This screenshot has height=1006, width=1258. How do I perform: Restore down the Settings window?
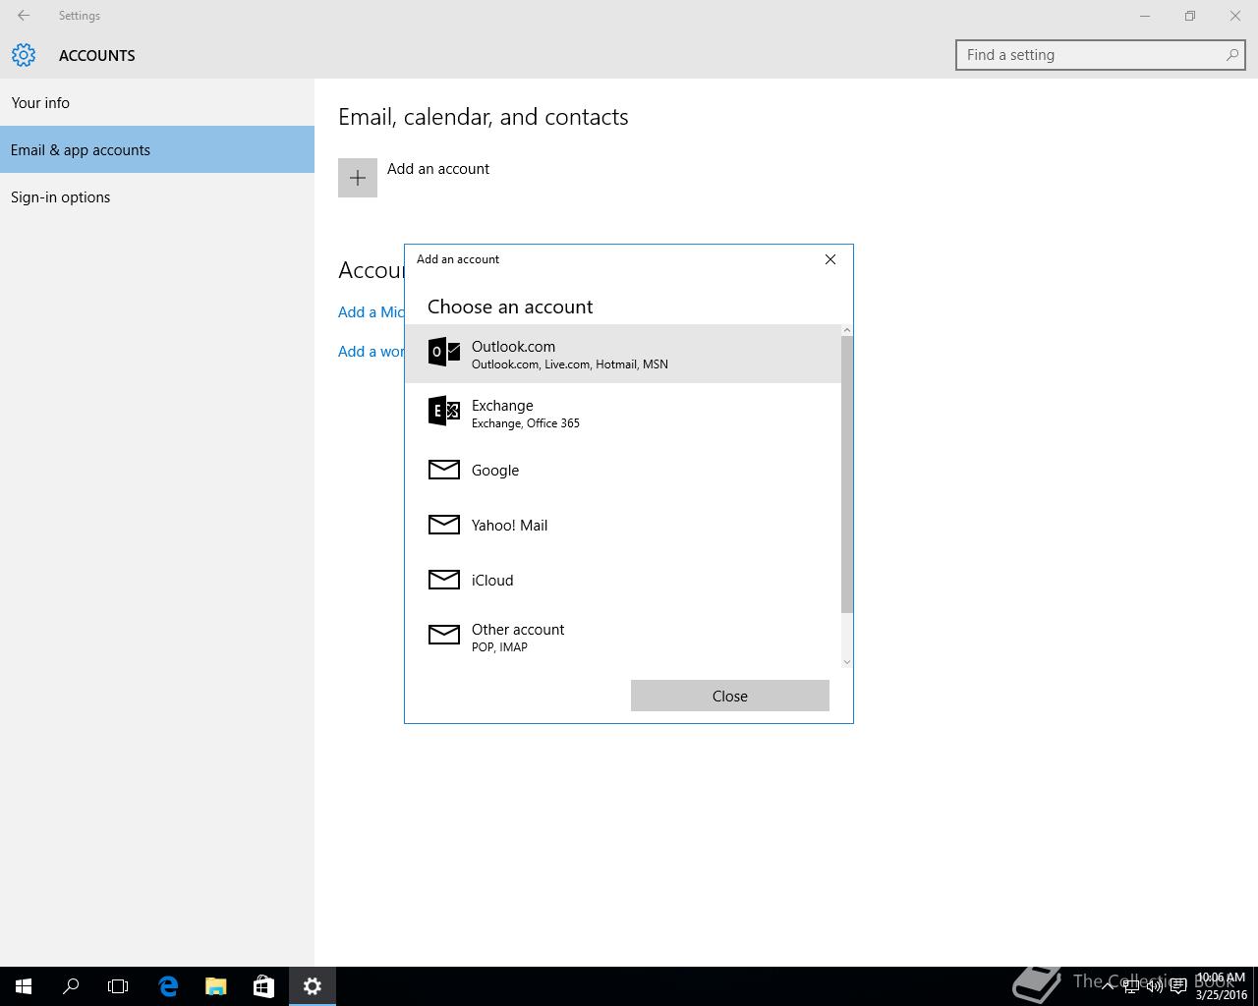pos(1190,16)
